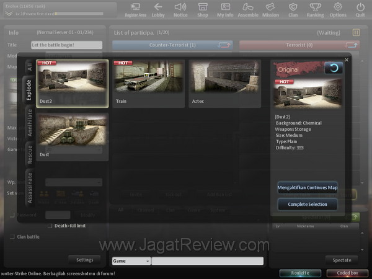Open the Mission icon

point(270,10)
